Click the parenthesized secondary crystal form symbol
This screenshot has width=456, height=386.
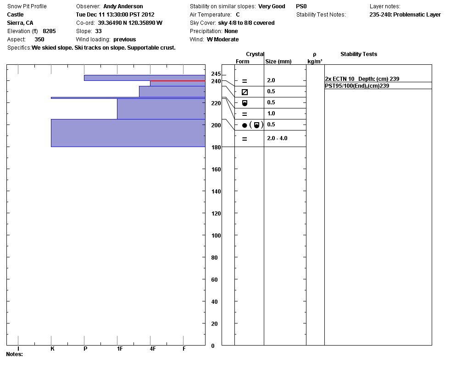(x=256, y=125)
